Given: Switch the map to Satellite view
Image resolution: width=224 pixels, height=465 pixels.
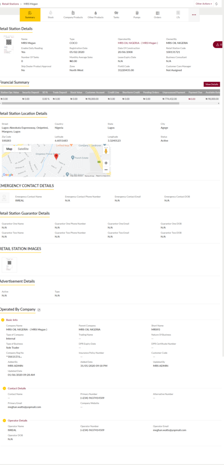Looking at the screenshot, I should 23,149.
